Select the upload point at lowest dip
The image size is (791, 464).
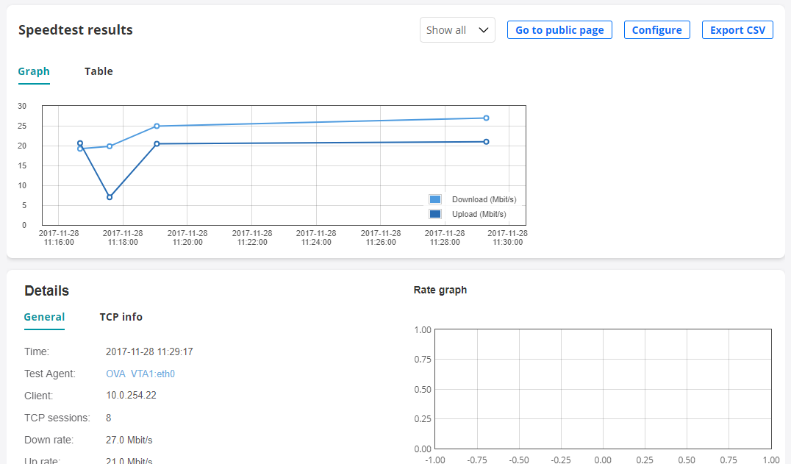110,197
